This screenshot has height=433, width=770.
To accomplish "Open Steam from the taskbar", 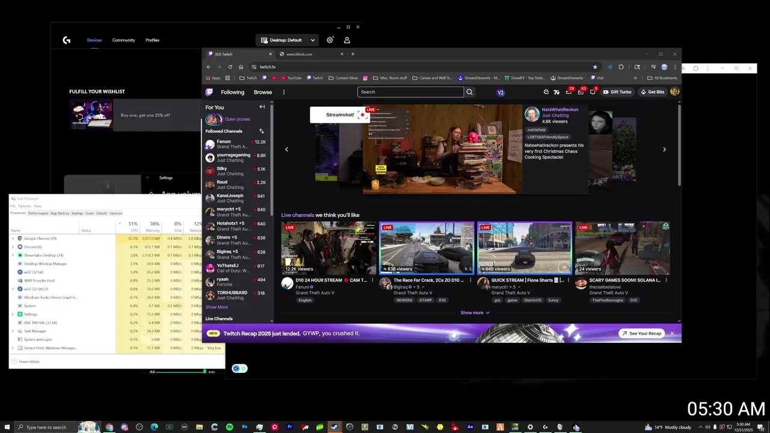I will click(334, 427).
